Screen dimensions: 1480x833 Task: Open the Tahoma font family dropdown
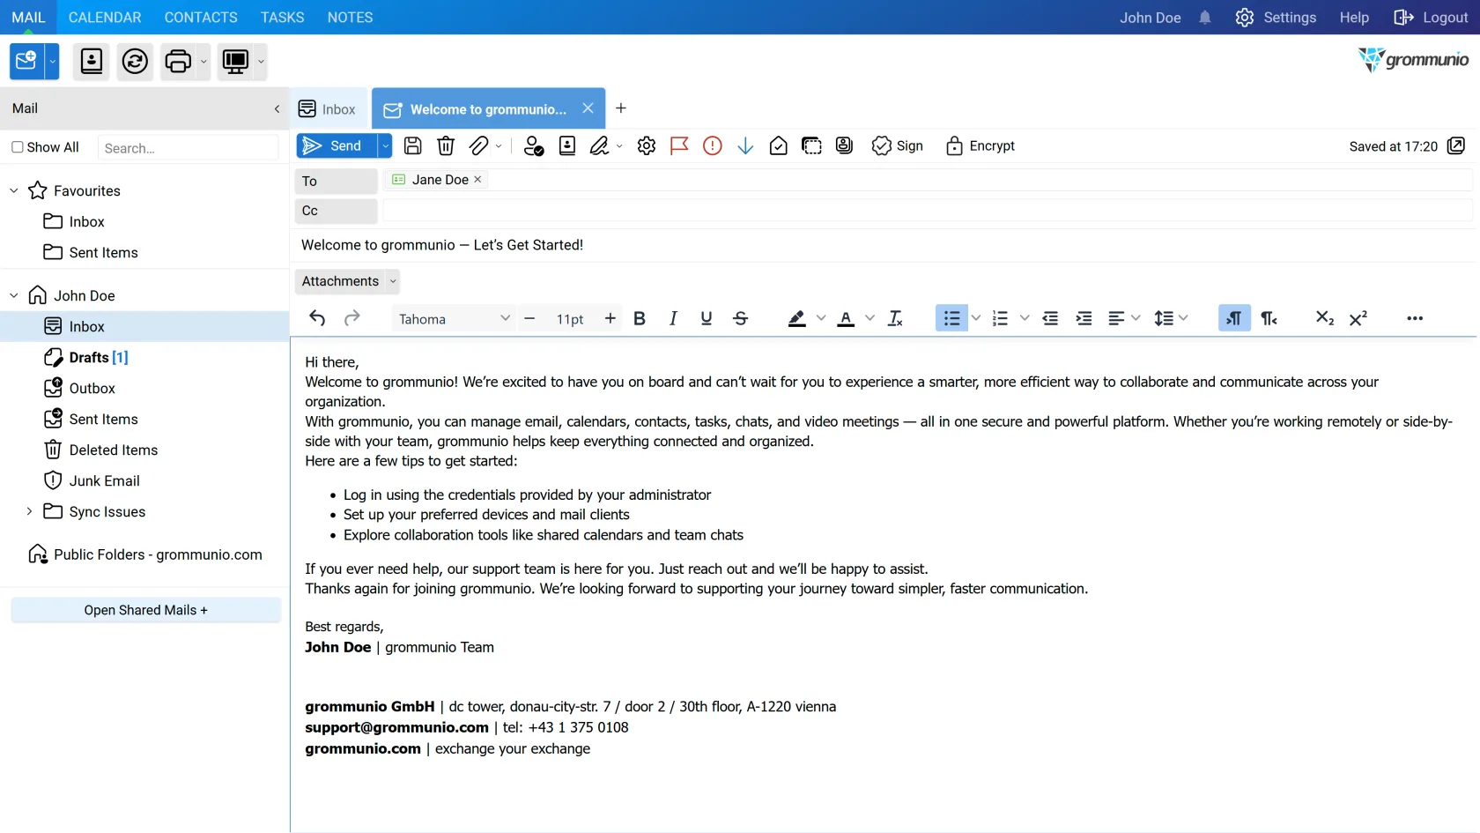454,318
